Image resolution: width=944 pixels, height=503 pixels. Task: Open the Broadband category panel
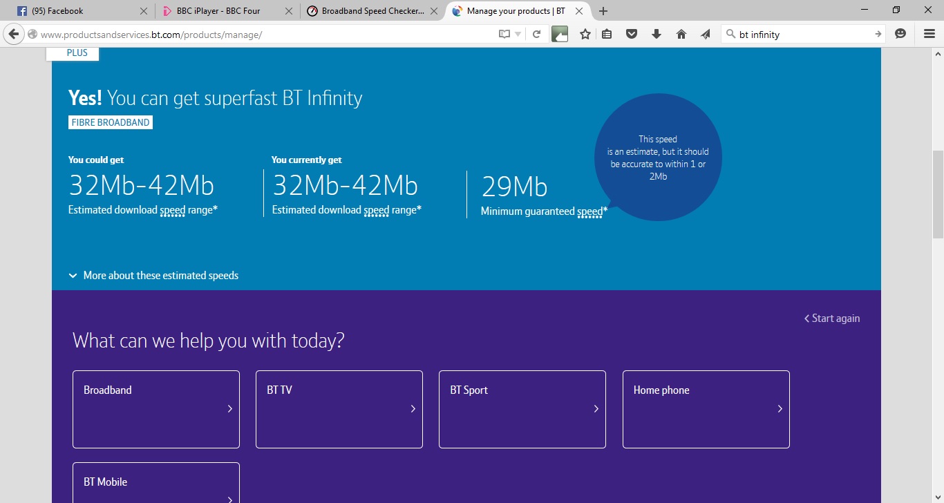(155, 408)
